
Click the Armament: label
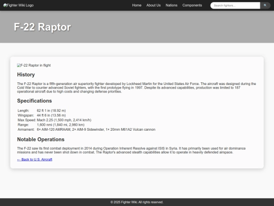coord(26,130)
